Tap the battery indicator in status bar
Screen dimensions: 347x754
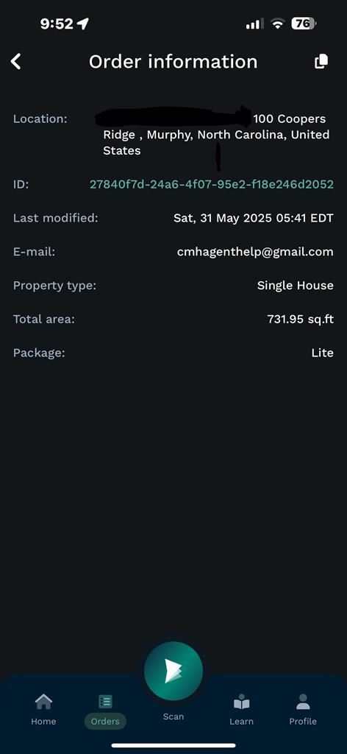pyautogui.click(x=304, y=23)
